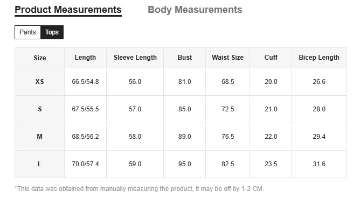The image size is (360, 198).
Task: Select the Product Measurements tab
Action: pyautogui.click(x=68, y=10)
